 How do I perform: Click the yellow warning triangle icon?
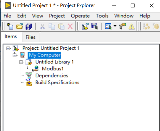click(x=132, y=26)
